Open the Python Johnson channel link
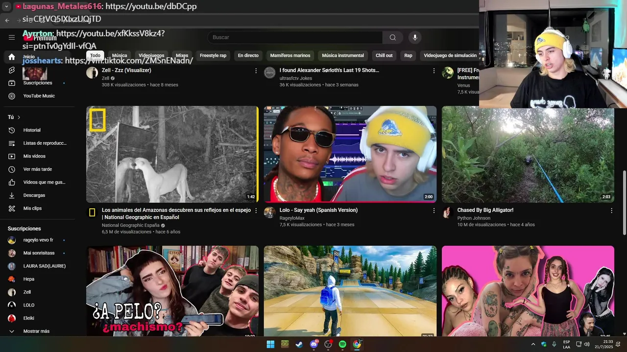627x352 pixels. tap(474, 218)
